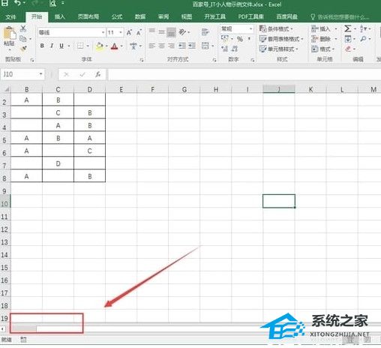The image size is (381, 348).
Task: Click the Insert Function fx icon
Action: coord(98,74)
